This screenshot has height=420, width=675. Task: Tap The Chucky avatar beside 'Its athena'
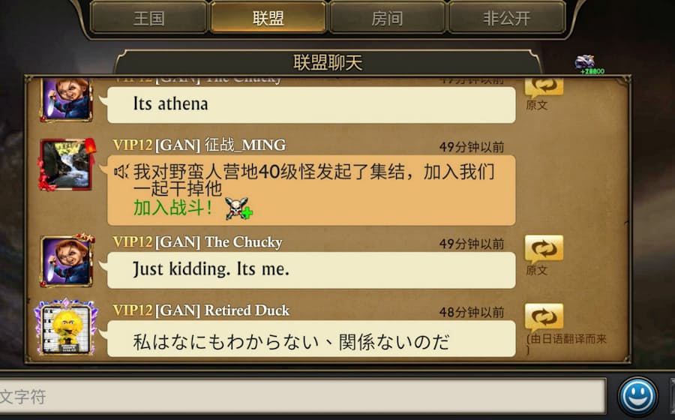click(x=66, y=99)
